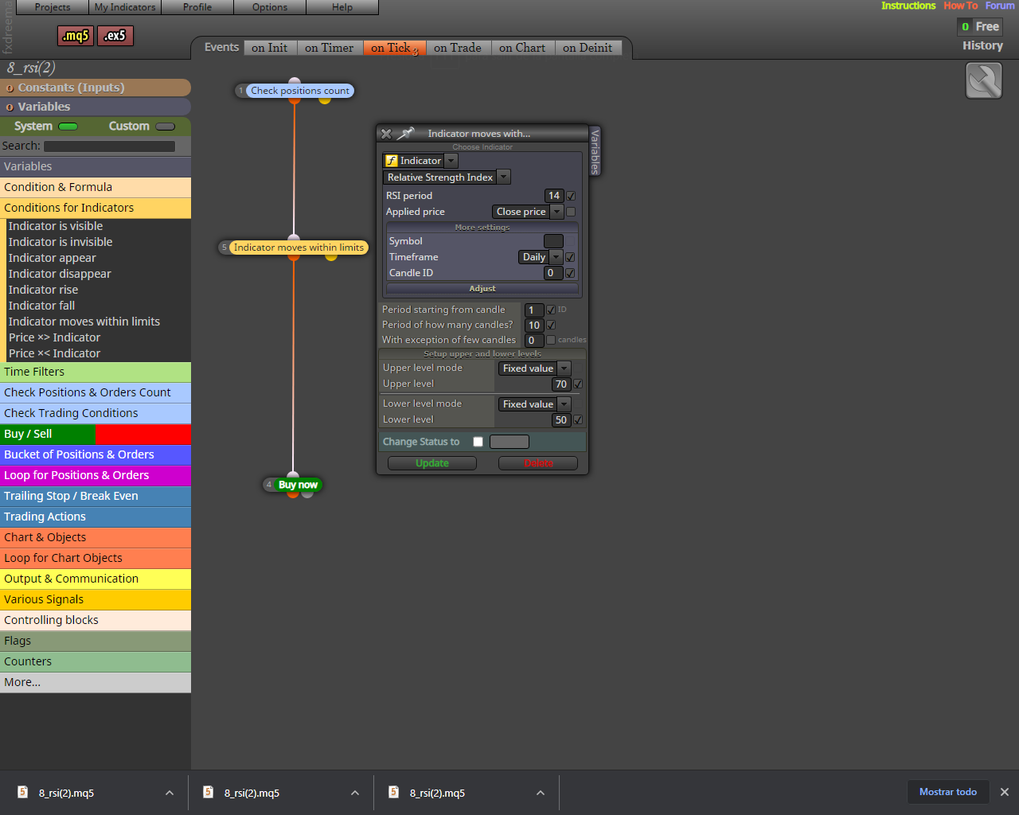Toggle Period starting from candle checkbox
The image size is (1019, 815).
[x=551, y=310]
